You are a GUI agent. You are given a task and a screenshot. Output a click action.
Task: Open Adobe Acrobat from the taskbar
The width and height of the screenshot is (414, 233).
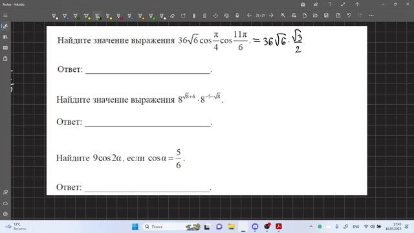click(279, 227)
